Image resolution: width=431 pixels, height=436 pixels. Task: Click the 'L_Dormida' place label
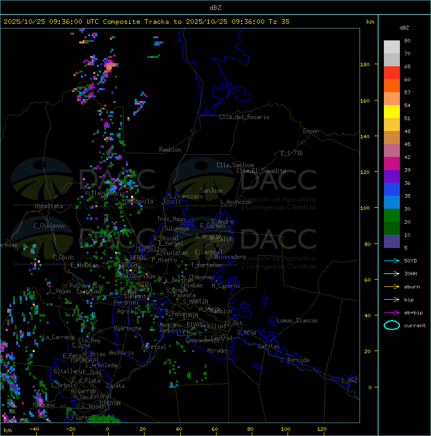[x=295, y=360]
